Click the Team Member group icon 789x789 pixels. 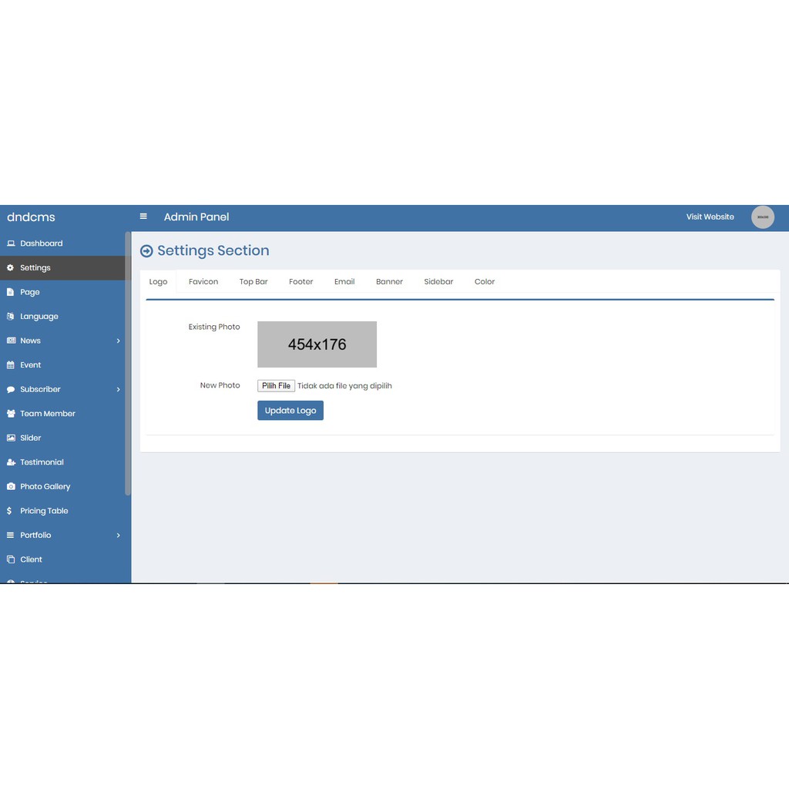11,414
